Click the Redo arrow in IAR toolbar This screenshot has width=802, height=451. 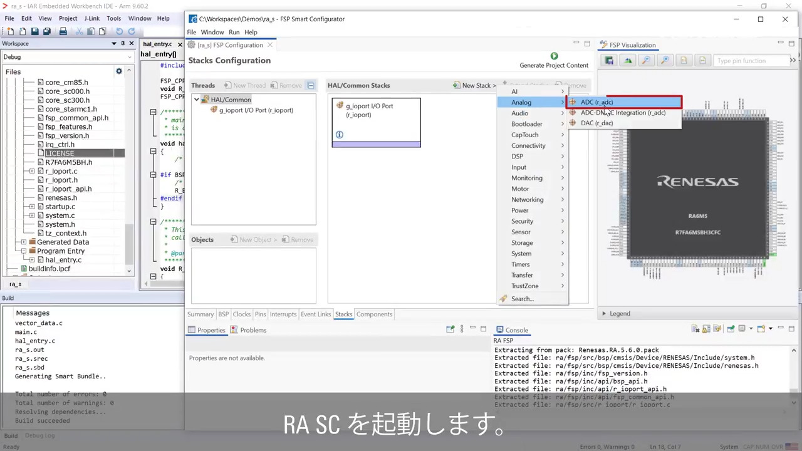click(131, 31)
